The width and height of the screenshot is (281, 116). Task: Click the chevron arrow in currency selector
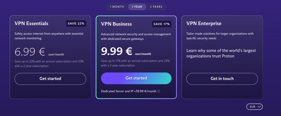click(x=259, y=107)
